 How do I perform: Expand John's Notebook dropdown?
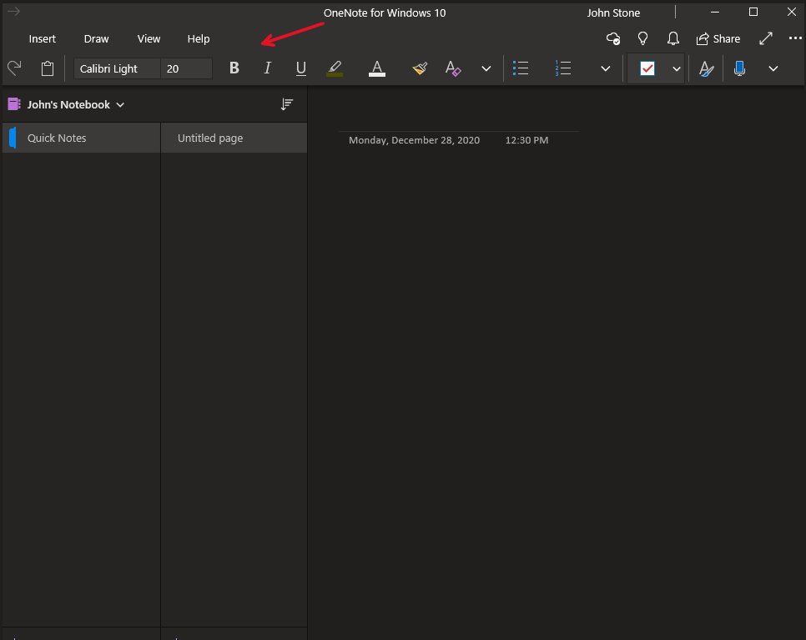click(x=120, y=105)
